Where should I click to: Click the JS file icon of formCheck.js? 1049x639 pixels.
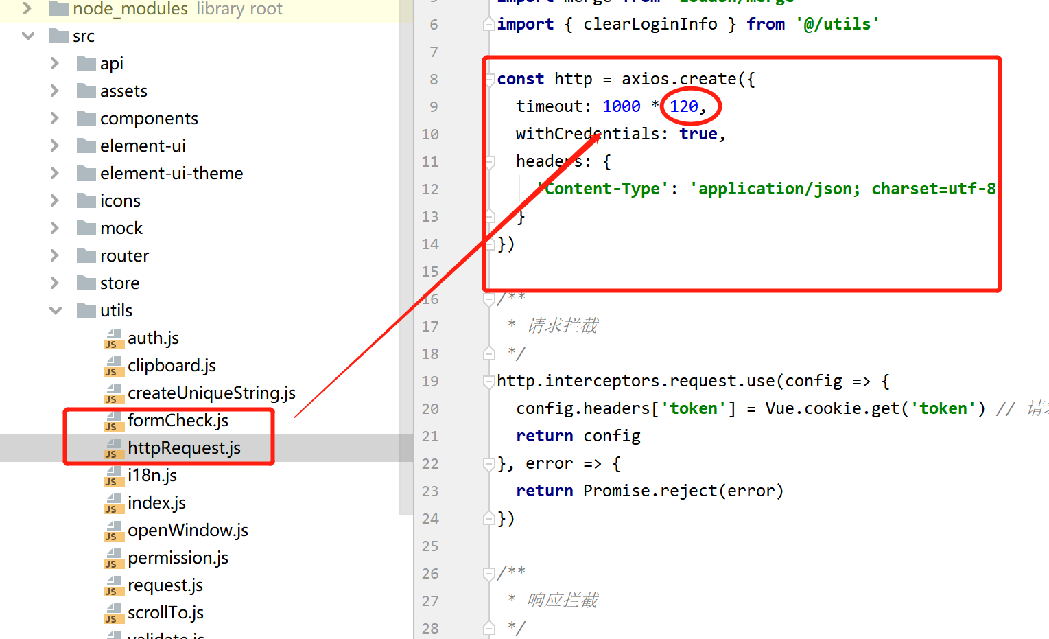pyautogui.click(x=113, y=421)
